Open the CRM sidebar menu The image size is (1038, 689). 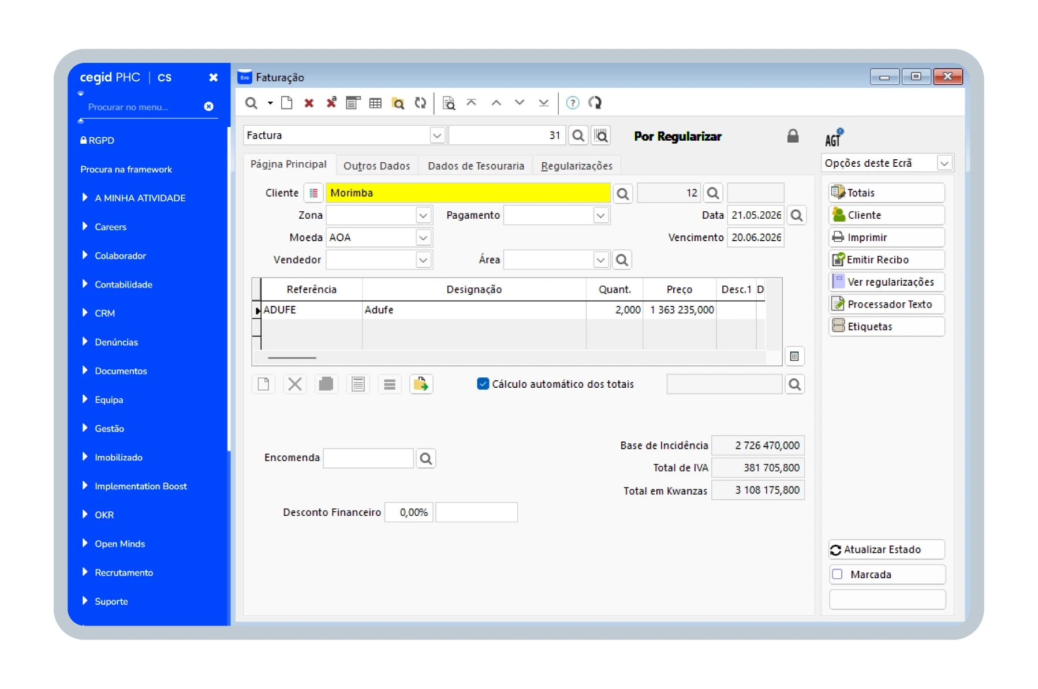coord(104,313)
